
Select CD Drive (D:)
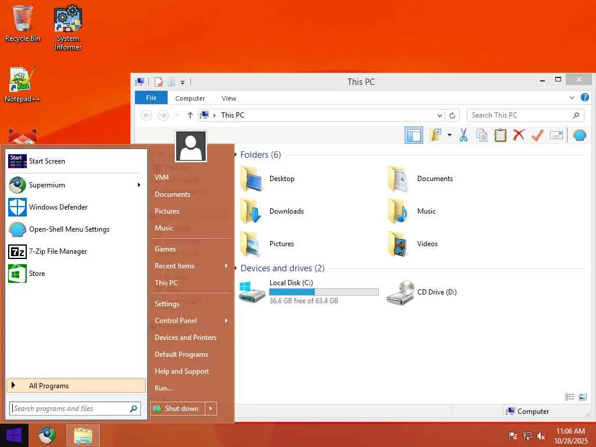click(421, 292)
